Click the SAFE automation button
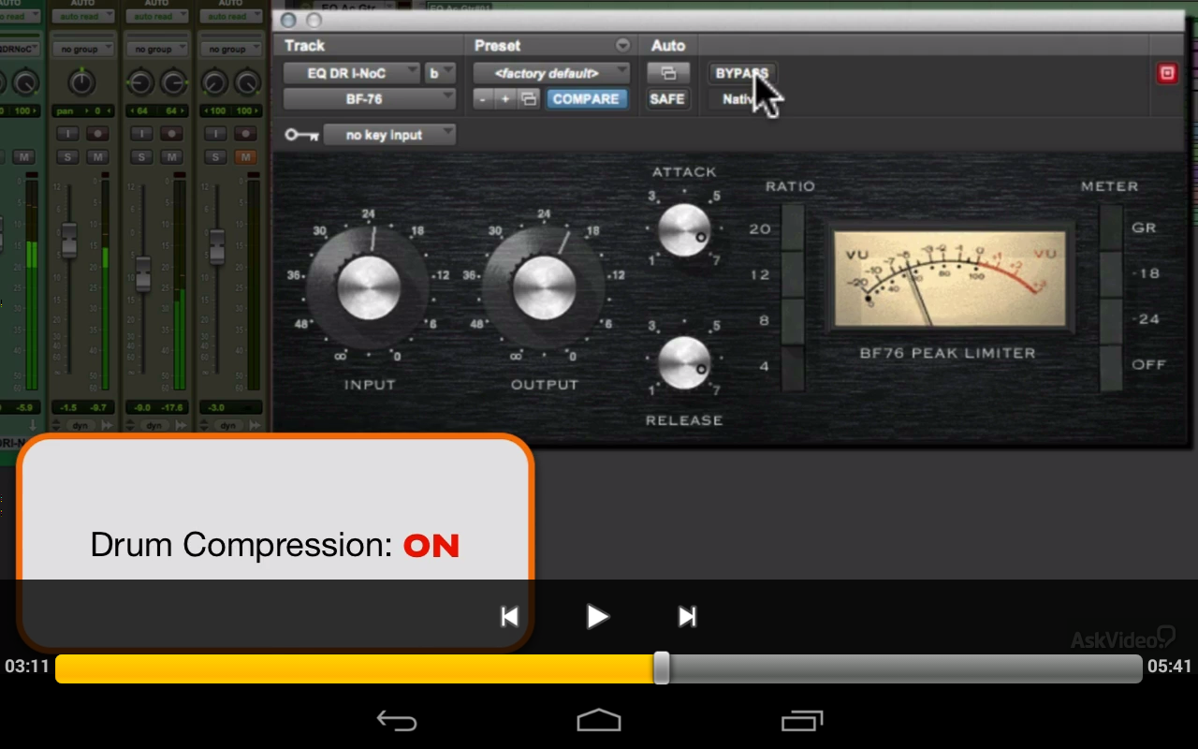This screenshot has width=1198, height=749. 667,98
